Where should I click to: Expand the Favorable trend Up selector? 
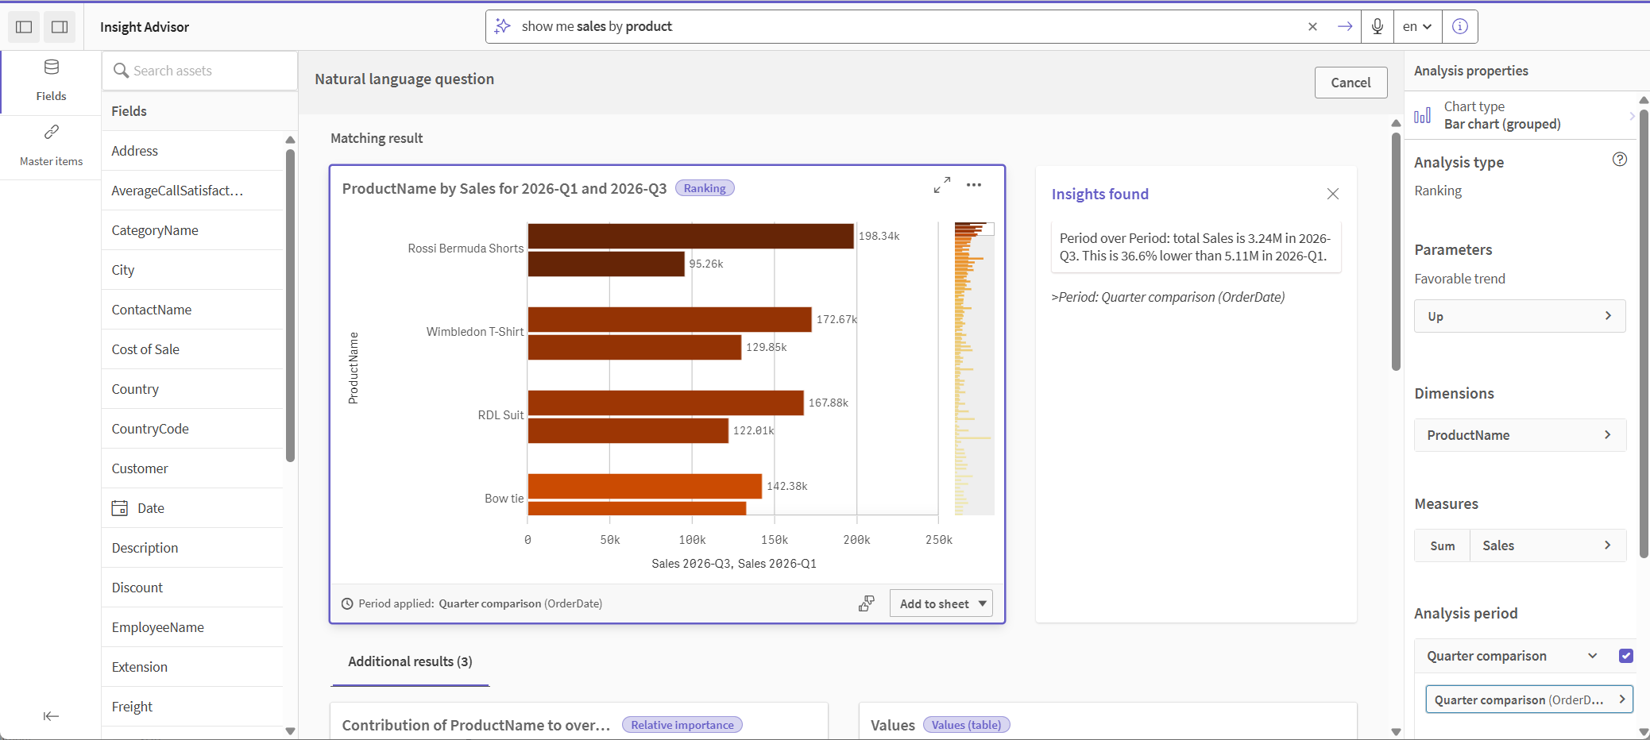click(x=1520, y=316)
